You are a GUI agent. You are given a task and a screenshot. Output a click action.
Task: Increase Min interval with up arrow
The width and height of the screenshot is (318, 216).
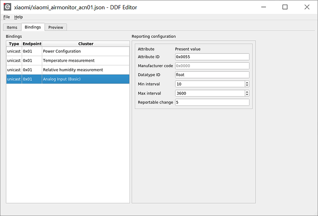click(x=247, y=82)
